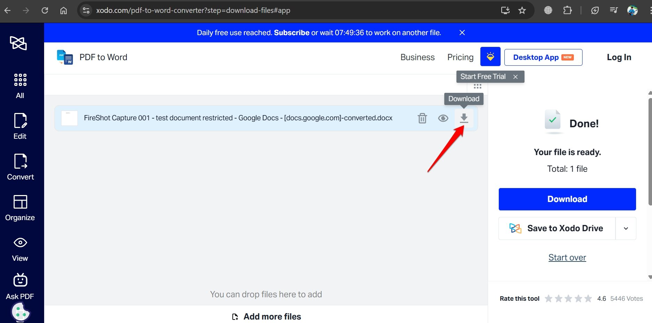Screen dimensions: 652x323
Task: Click the converted file's thumbnail
Action: (x=69, y=118)
